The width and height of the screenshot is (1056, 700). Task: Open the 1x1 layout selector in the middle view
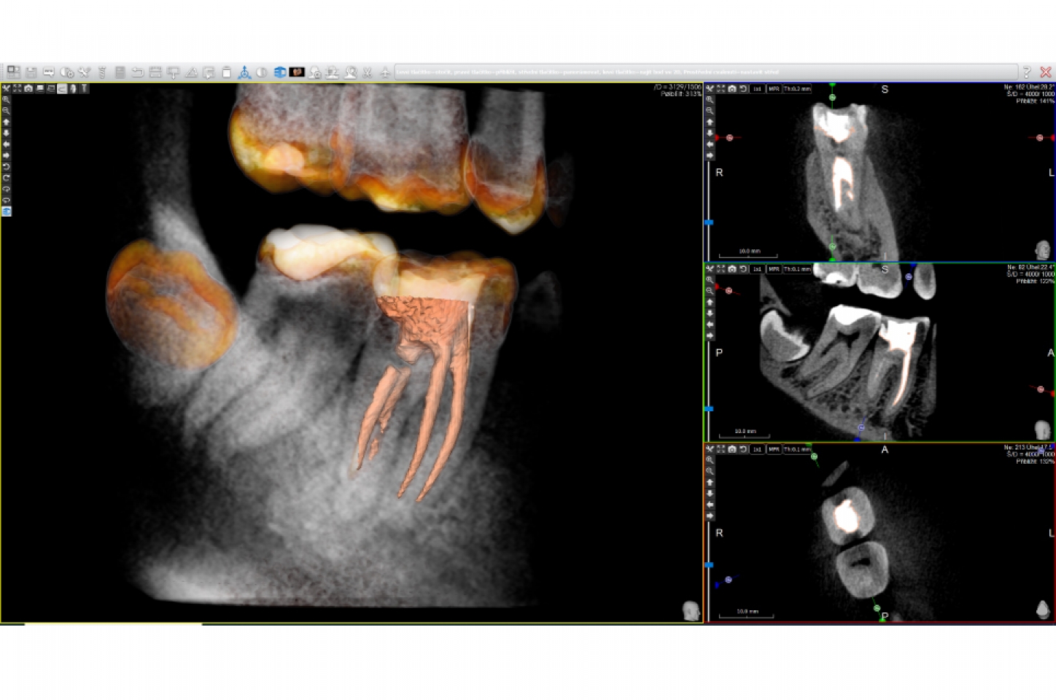tap(757, 268)
